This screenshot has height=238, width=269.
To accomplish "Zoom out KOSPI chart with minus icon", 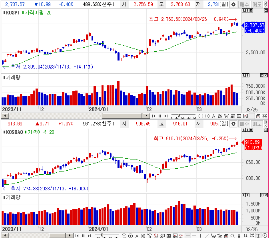I will pos(201,116).
